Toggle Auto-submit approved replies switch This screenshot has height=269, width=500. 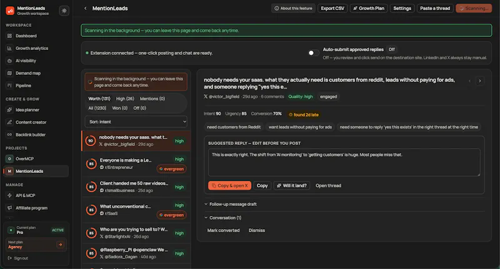click(x=314, y=53)
